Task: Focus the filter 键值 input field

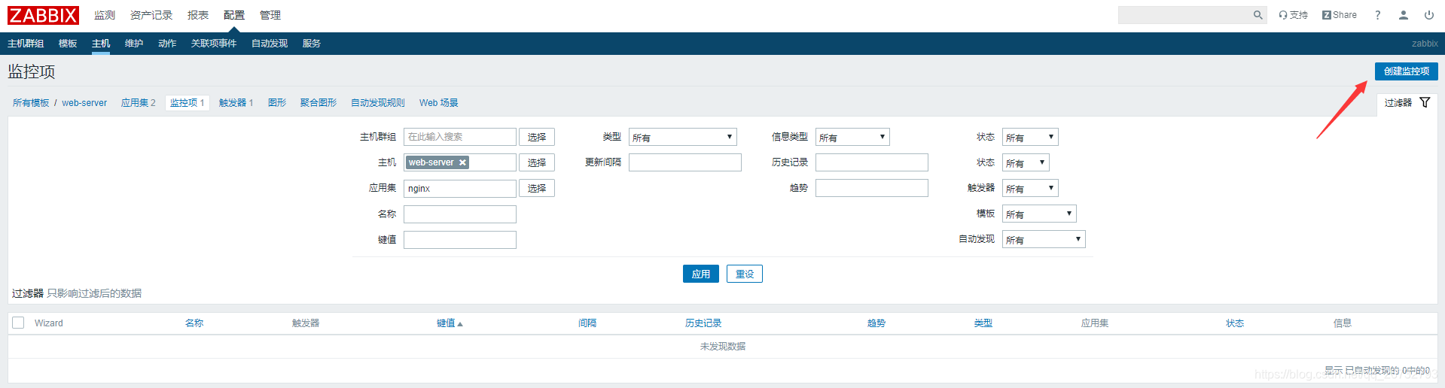Action: [460, 240]
